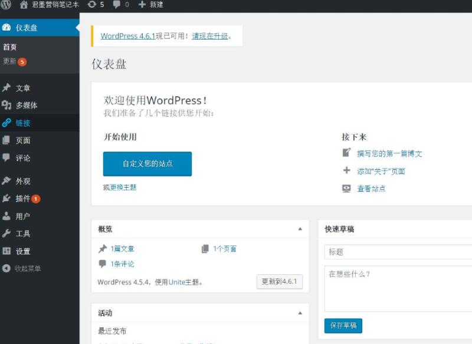
Task: Click the pages icon next to 页面
Action: click(x=6, y=140)
